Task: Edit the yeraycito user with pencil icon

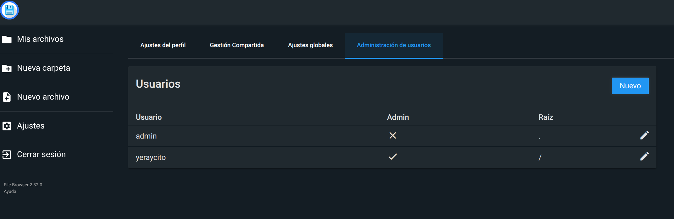Action: pos(644,156)
